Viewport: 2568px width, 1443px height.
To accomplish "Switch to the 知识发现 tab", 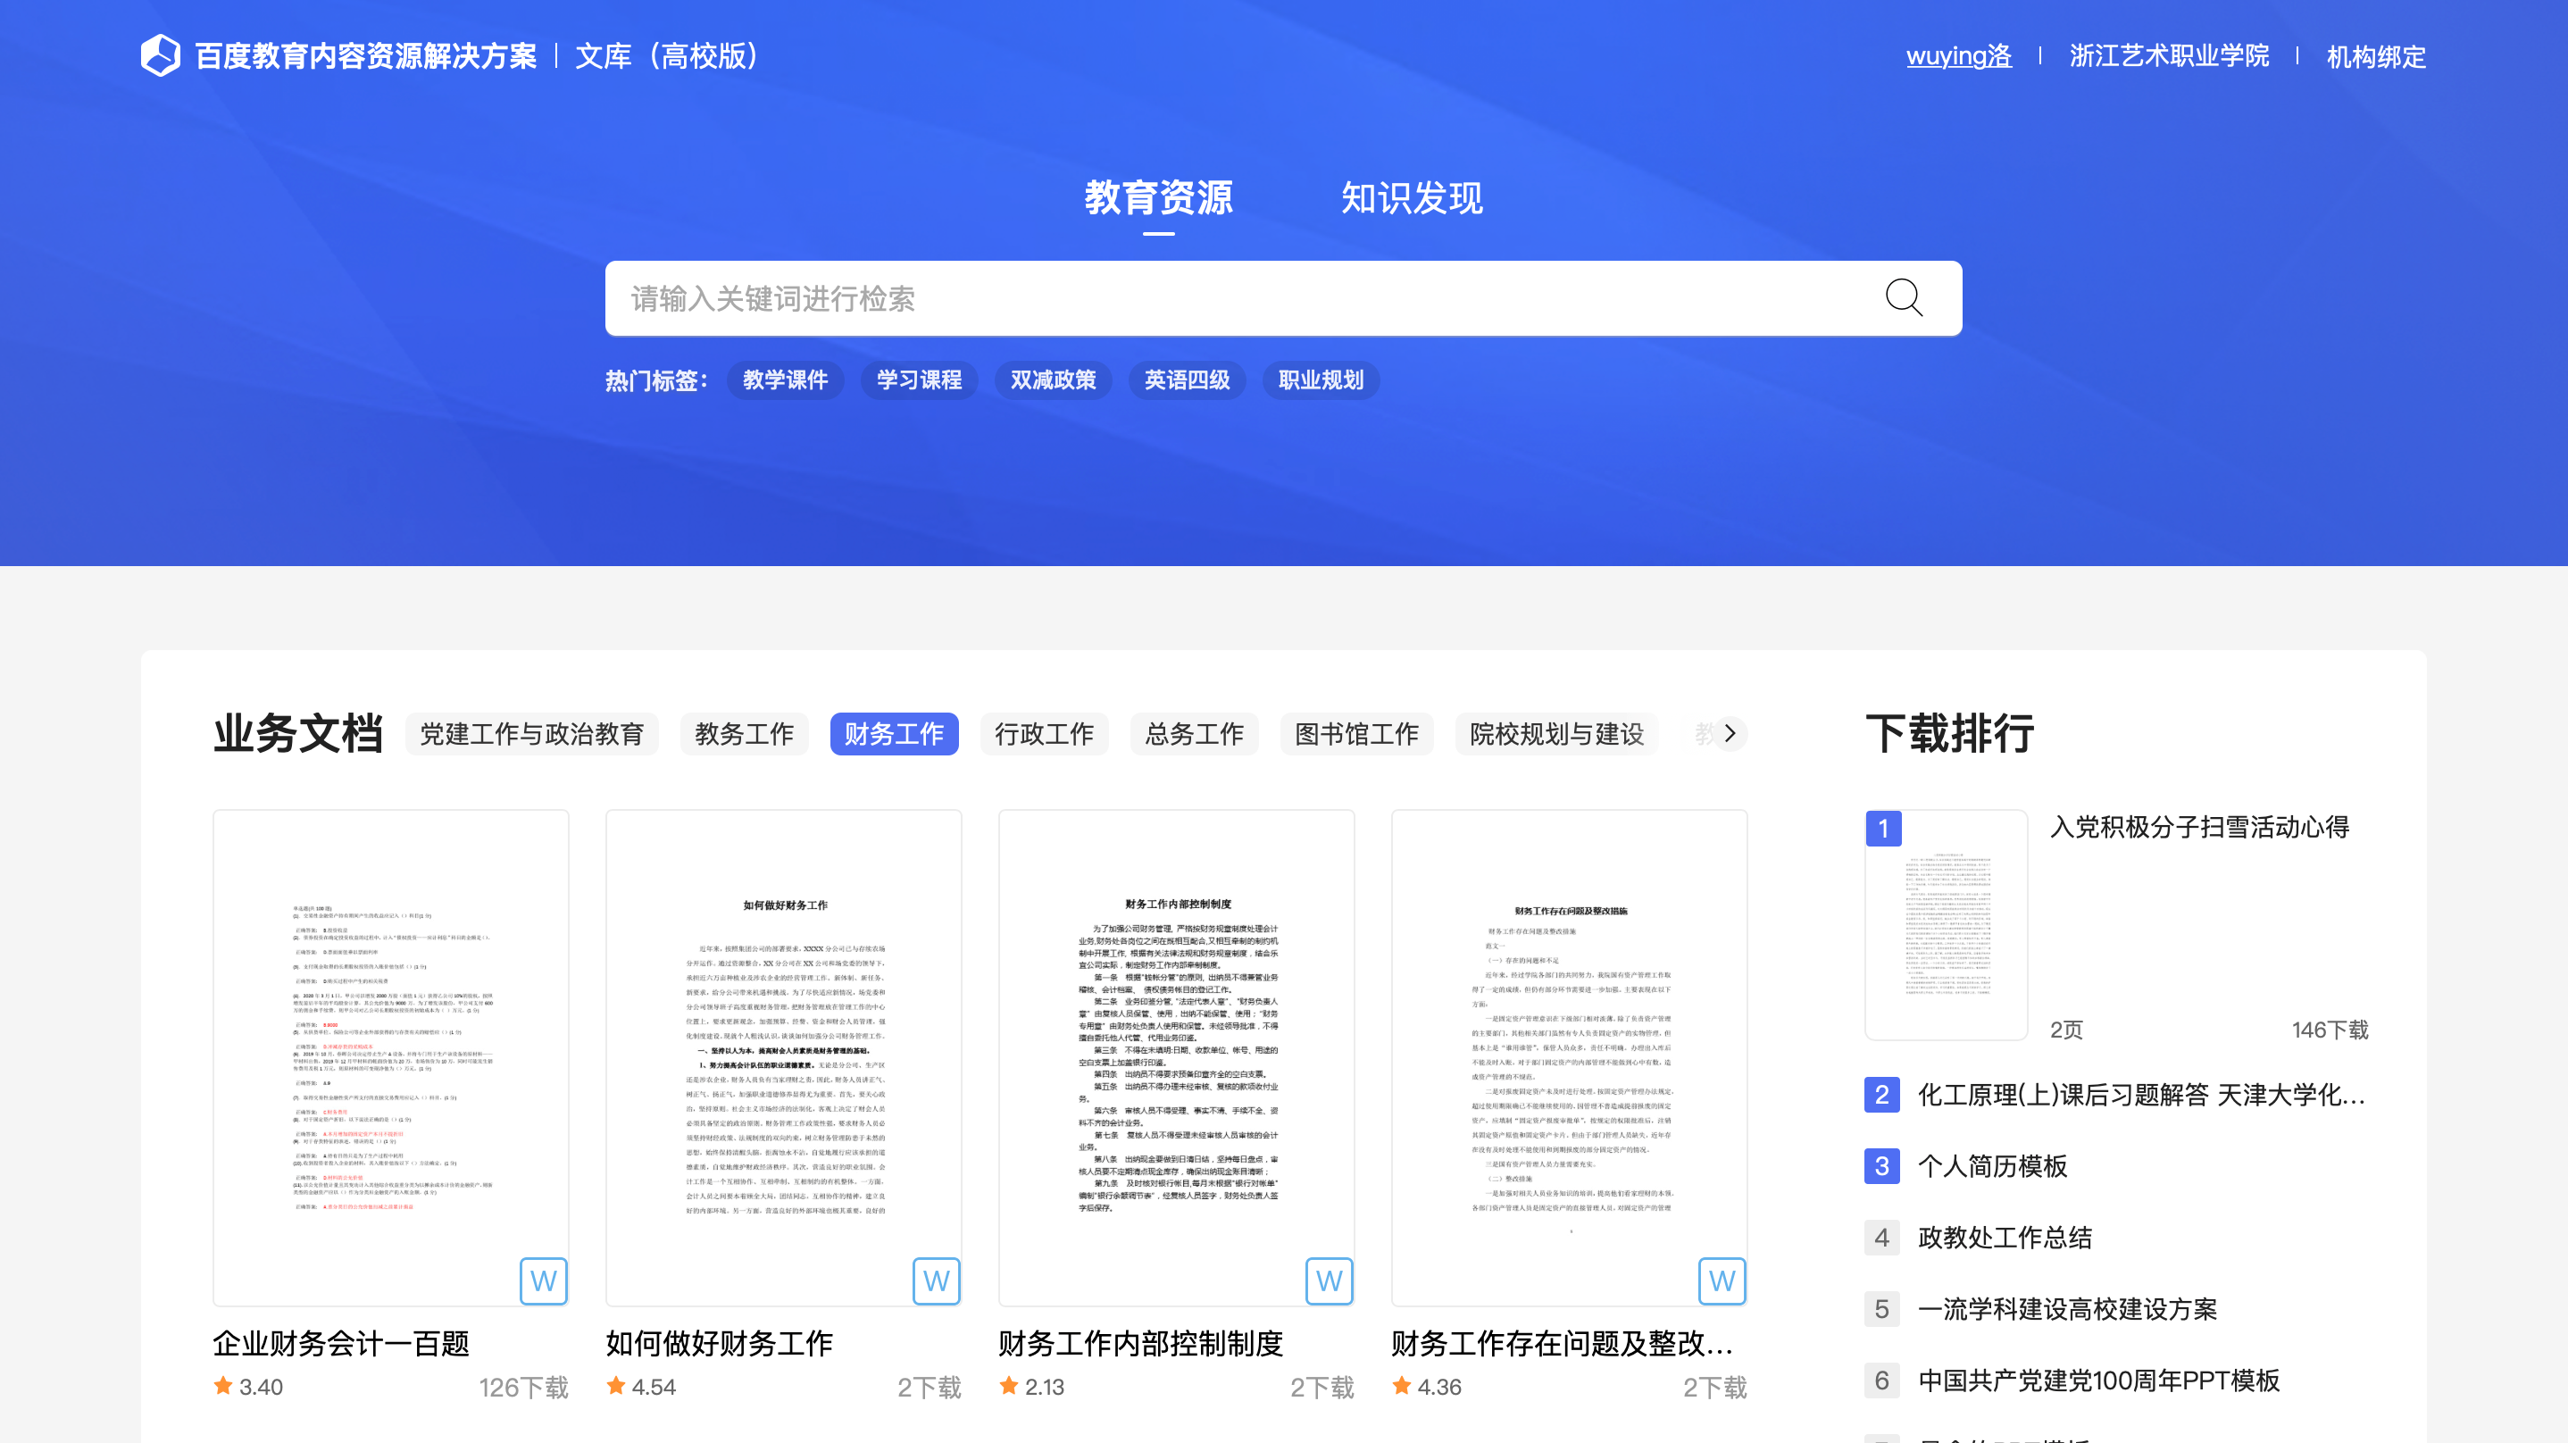I will (1411, 198).
